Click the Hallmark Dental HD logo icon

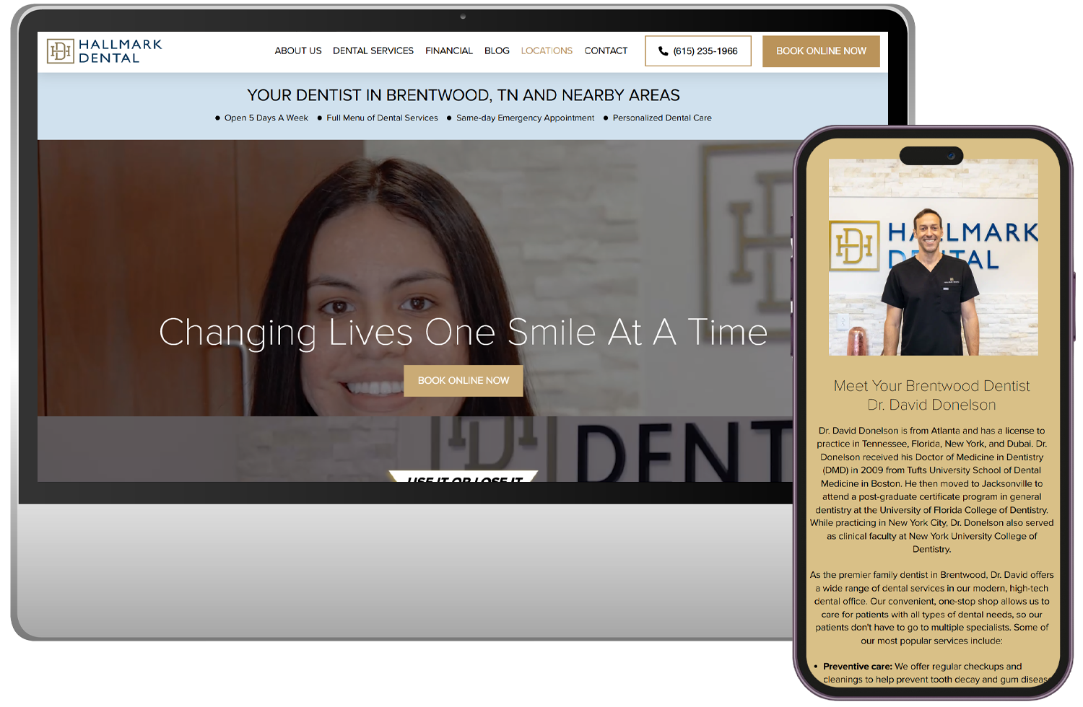pos(60,51)
